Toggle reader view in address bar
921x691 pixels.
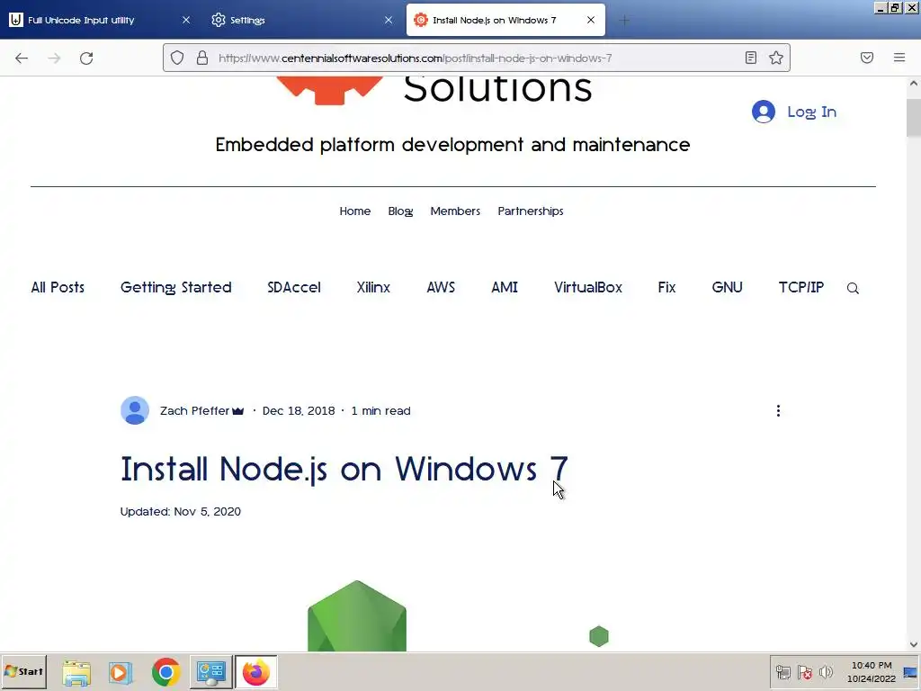751,58
